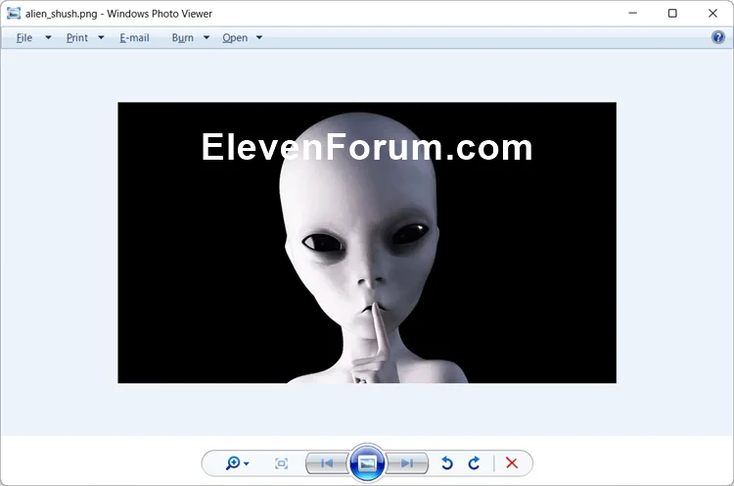Click the displayed alien_shush image

367,243
